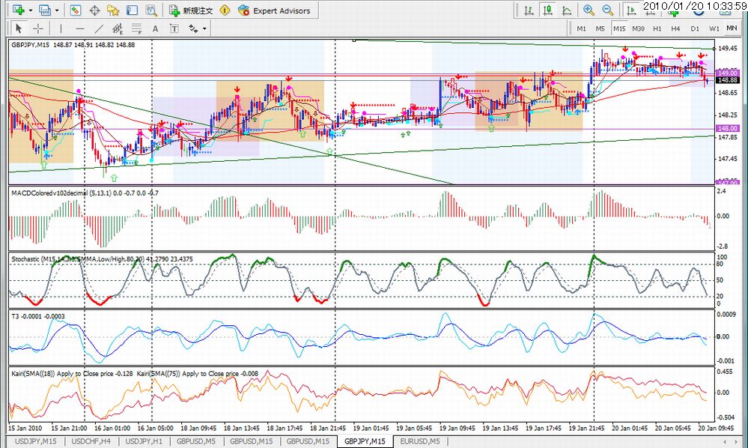Switch to the USDJPY,H1 chart tab
Viewport: 748px width, 448px height.
point(144,441)
